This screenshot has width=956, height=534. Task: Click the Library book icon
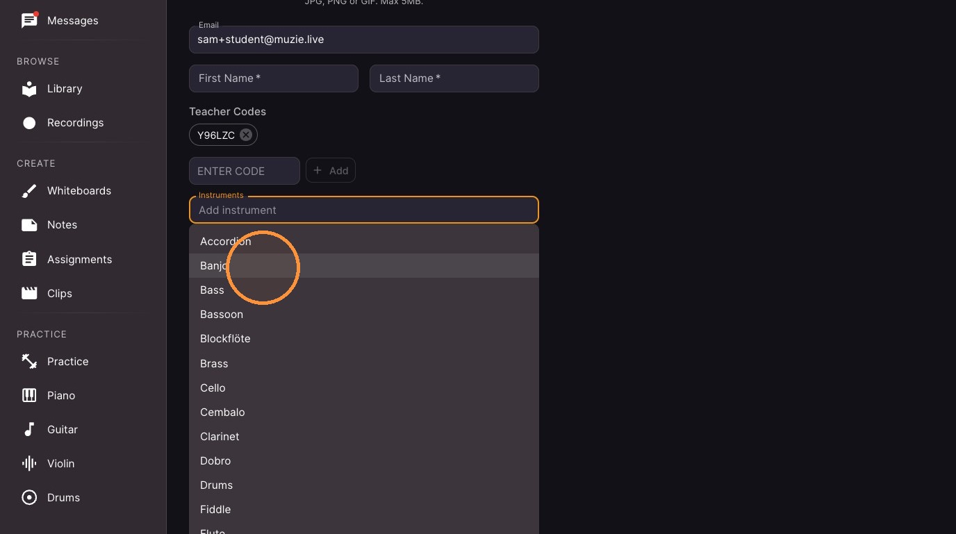[x=29, y=89]
